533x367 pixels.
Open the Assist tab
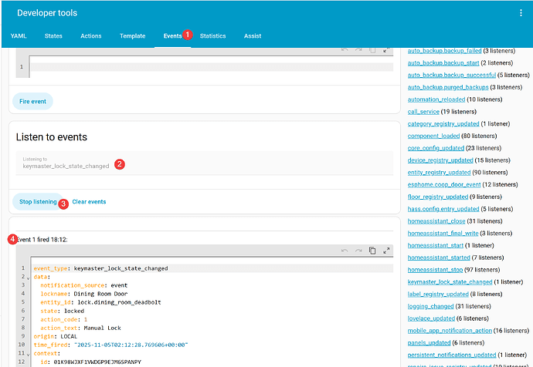(253, 36)
